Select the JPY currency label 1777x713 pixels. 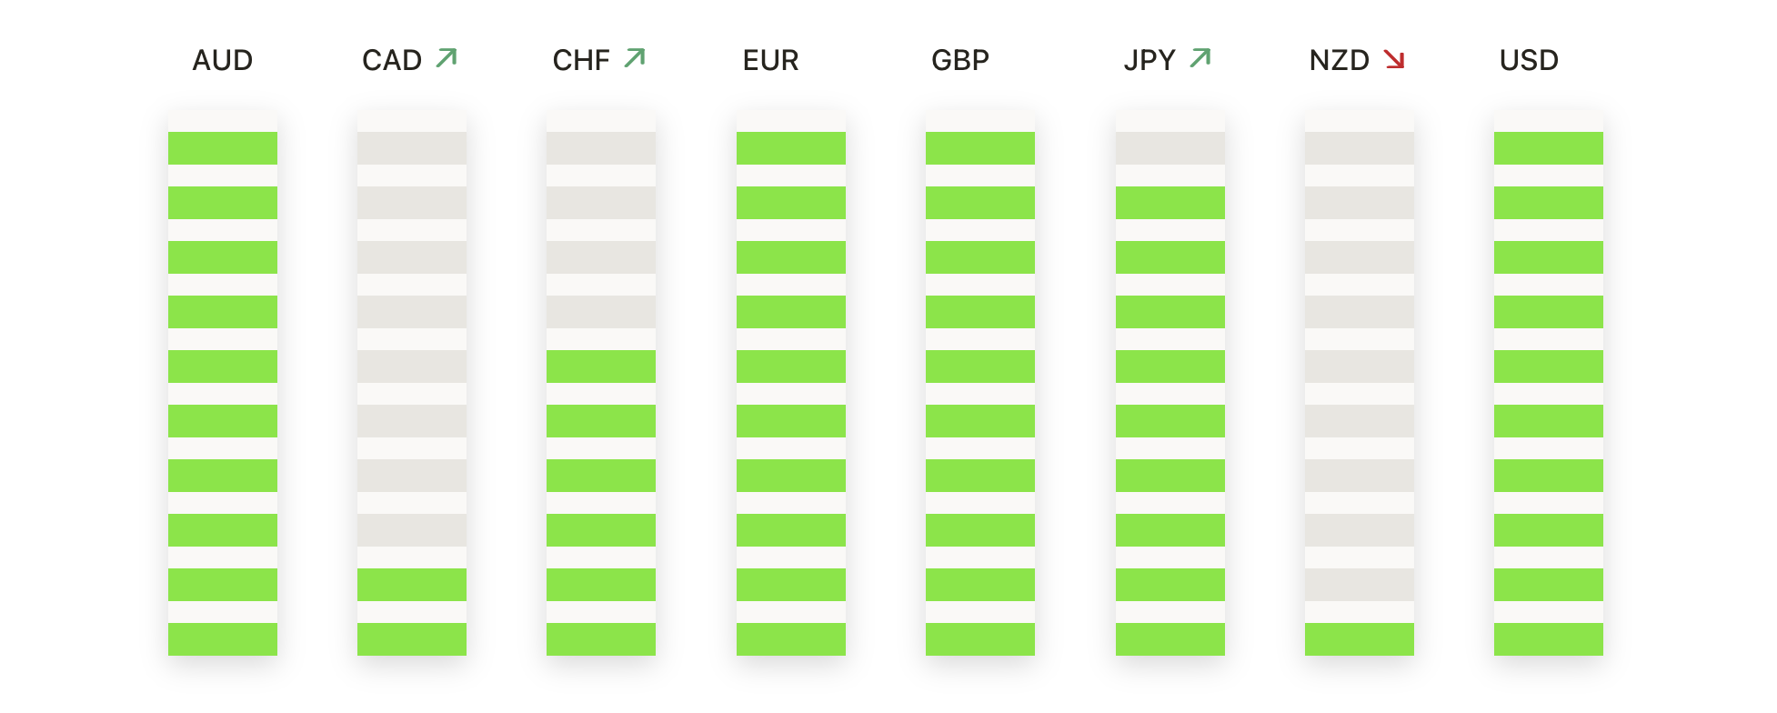[x=1150, y=61]
